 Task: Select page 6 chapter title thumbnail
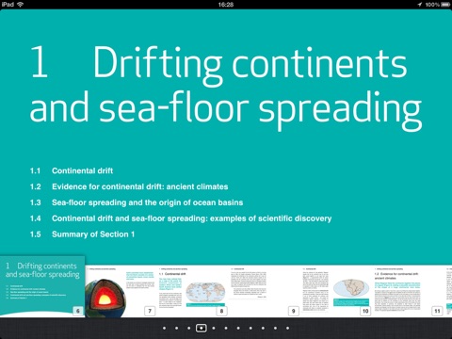click(x=42, y=286)
